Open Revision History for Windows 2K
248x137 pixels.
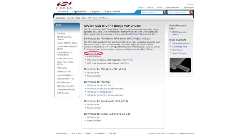point(94,76)
